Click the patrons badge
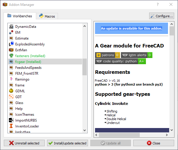The height and width of the screenshot is (150, 178). (107, 55)
